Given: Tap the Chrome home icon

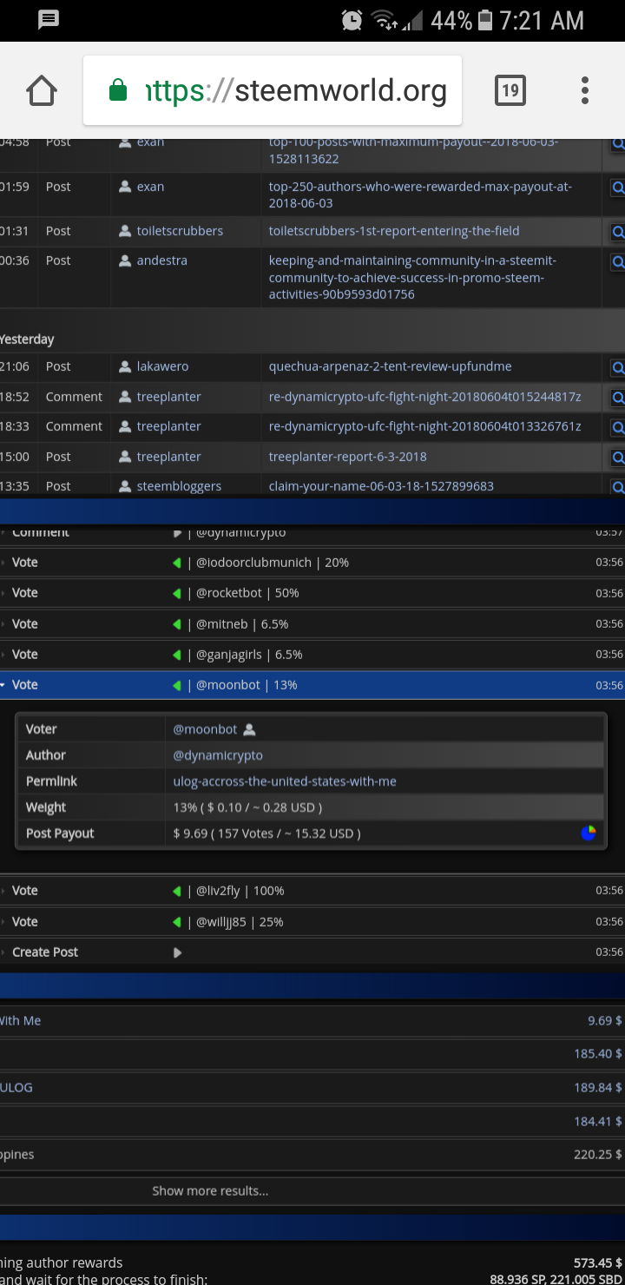Looking at the screenshot, I should tap(42, 90).
